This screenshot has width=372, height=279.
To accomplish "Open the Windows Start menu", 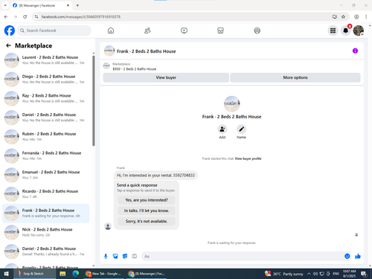I will [x=7, y=274].
